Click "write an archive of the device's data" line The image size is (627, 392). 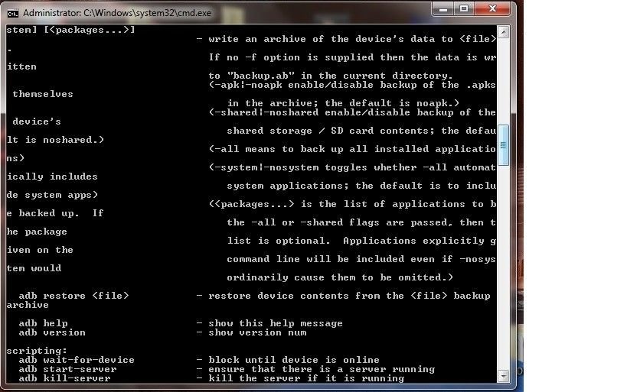352,39
